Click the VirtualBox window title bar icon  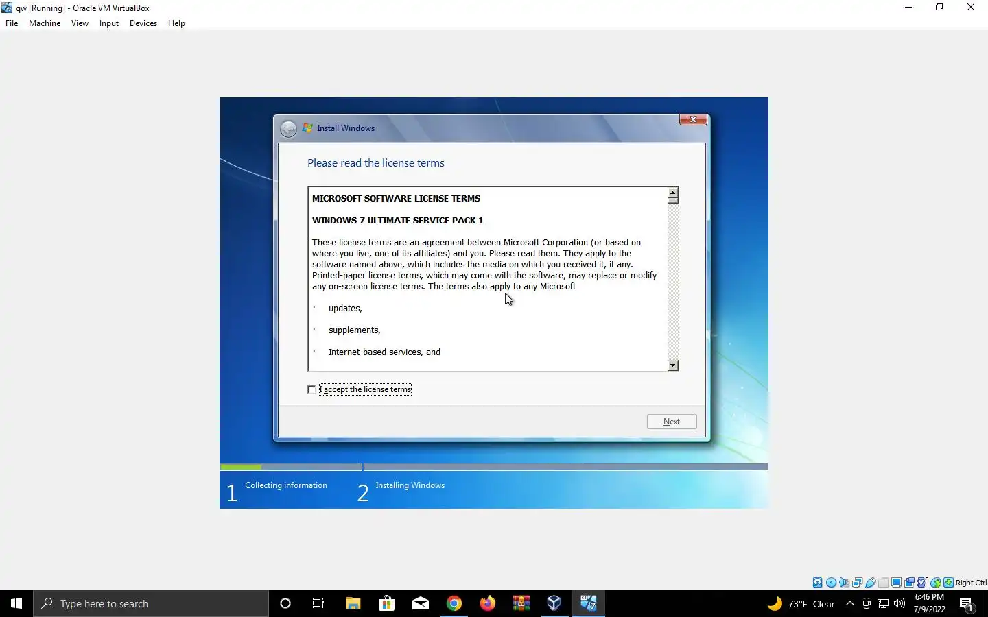click(7, 8)
